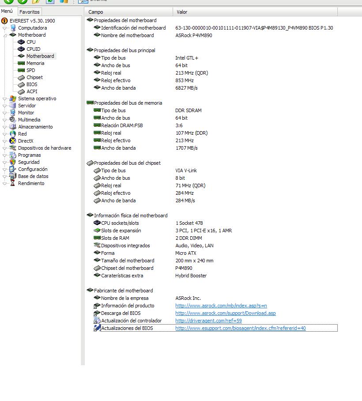Click the Servidor server icon
Image resolution: width=362 pixels, height=401 pixels.
pos(13,106)
